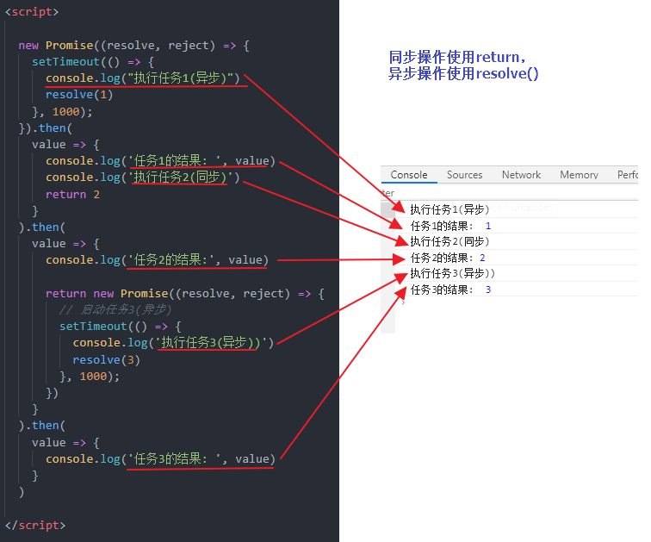The image size is (651, 542).
Task: Click code string "执行任务1(异步)"
Action: [x=180, y=78]
